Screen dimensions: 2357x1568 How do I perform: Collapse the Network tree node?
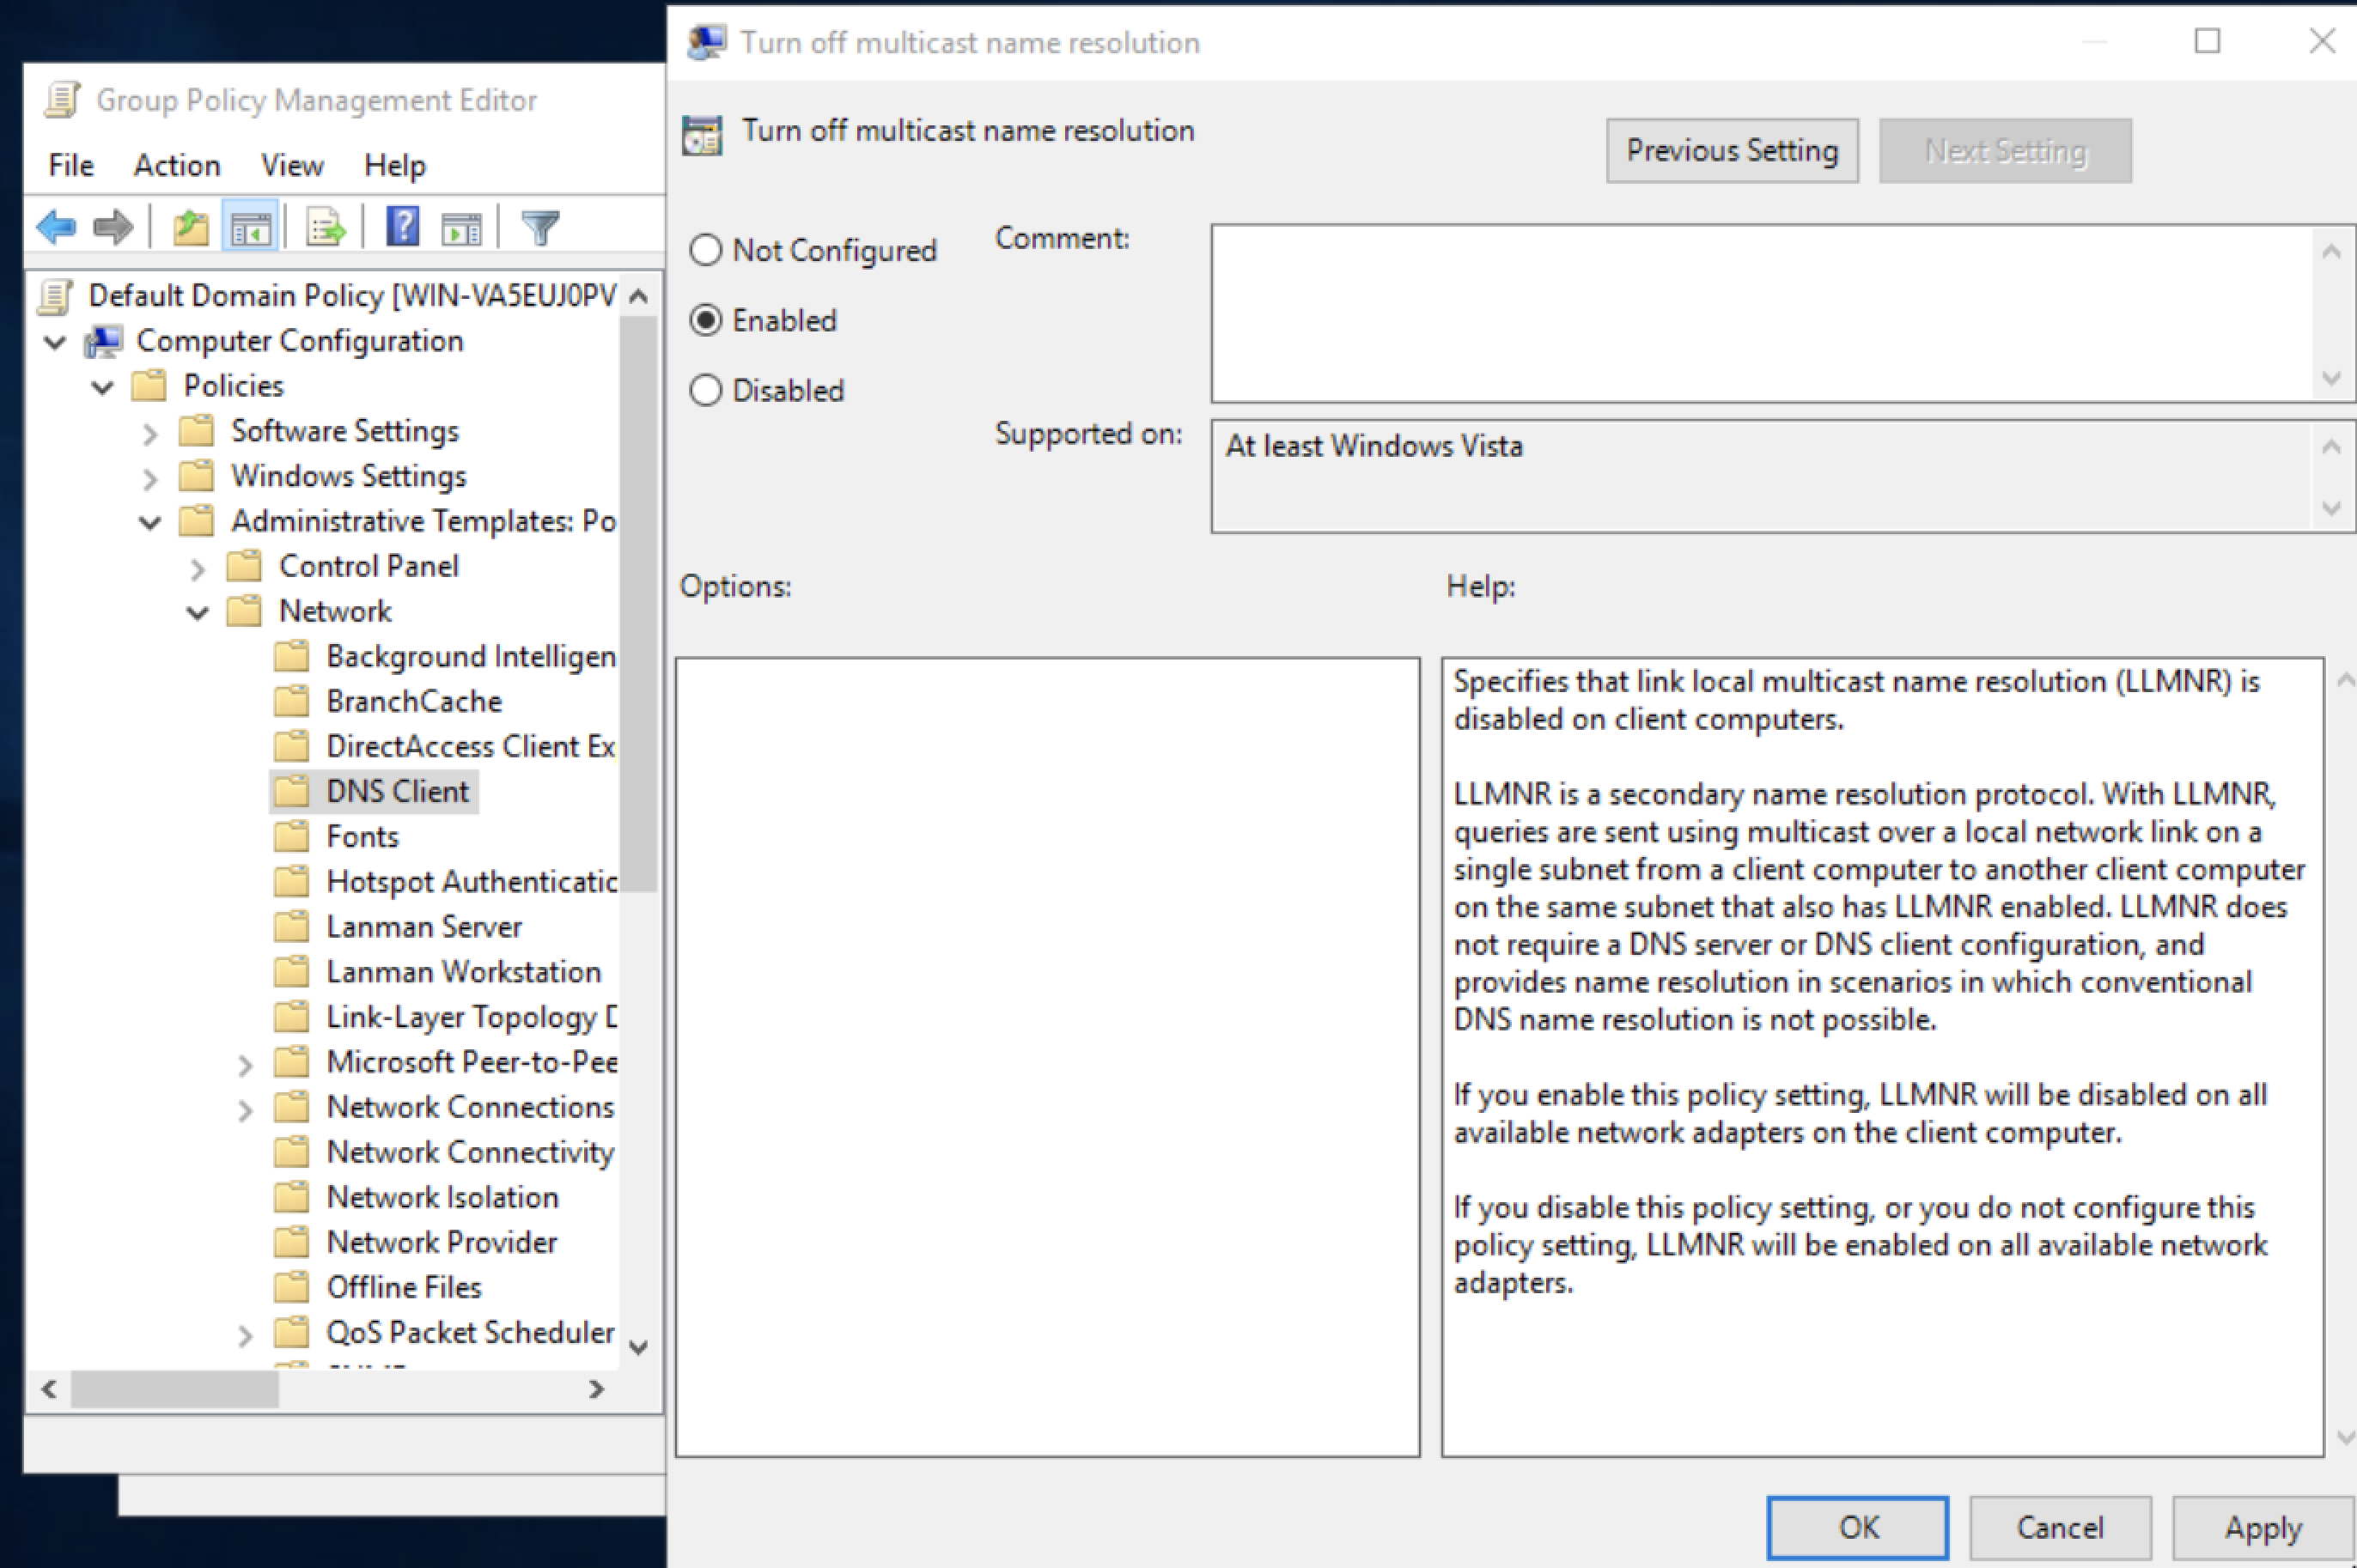pyautogui.click(x=197, y=612)
